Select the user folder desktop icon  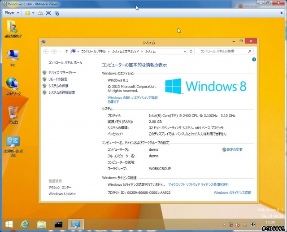click(x=13, y=29)
